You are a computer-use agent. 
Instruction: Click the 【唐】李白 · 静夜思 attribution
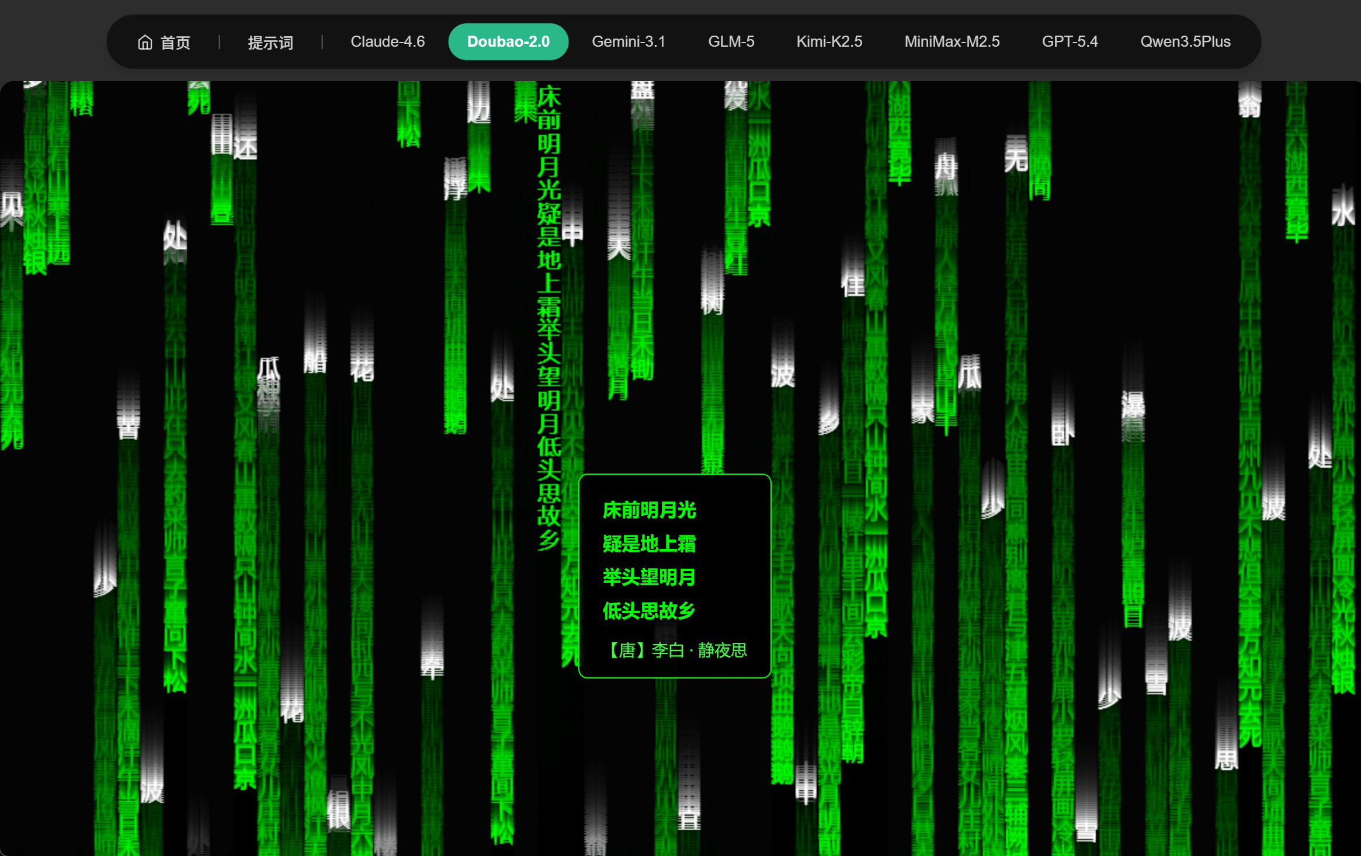[x=676, y=650]
